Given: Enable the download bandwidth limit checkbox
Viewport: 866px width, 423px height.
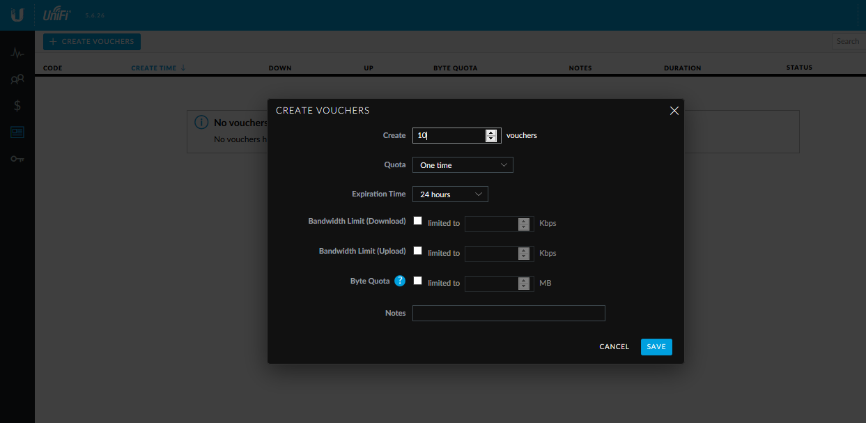Looking at the screenshot, I should [418, 221].
